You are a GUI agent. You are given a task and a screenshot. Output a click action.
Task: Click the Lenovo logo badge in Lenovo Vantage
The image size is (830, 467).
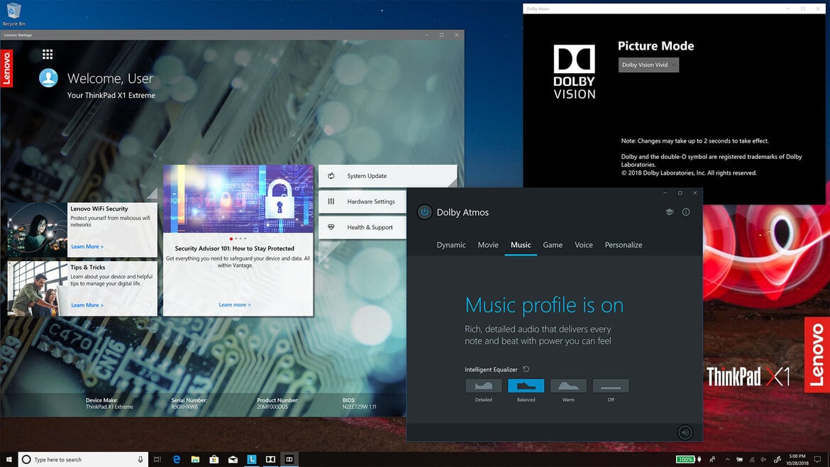point(6,68)
